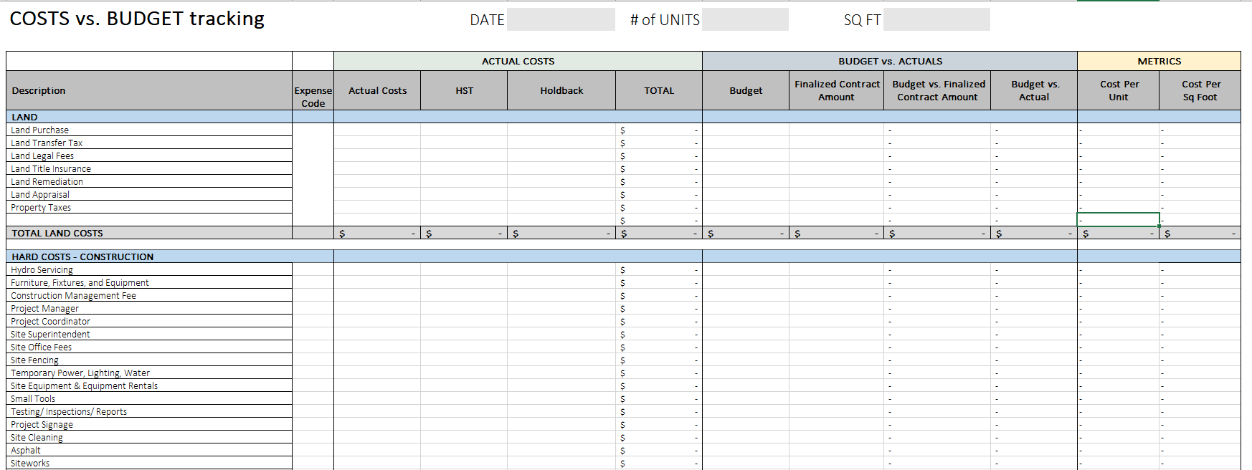The image size is (1252, 470).
Task: Click the TOTAL cell for Small Tools
Action: [659, 398]
